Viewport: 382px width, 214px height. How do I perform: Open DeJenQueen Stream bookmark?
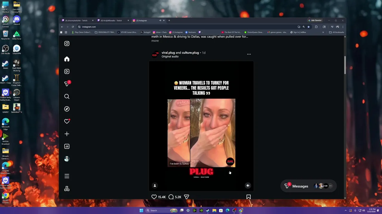click(x=254, y=32)
